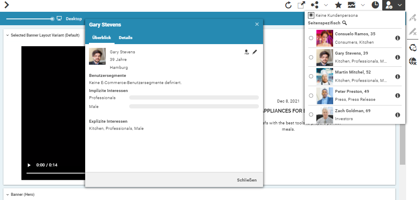The width and height of the screenshot is (420, 200).
Task: Switch to the Details tab
Action: (125, 38)
